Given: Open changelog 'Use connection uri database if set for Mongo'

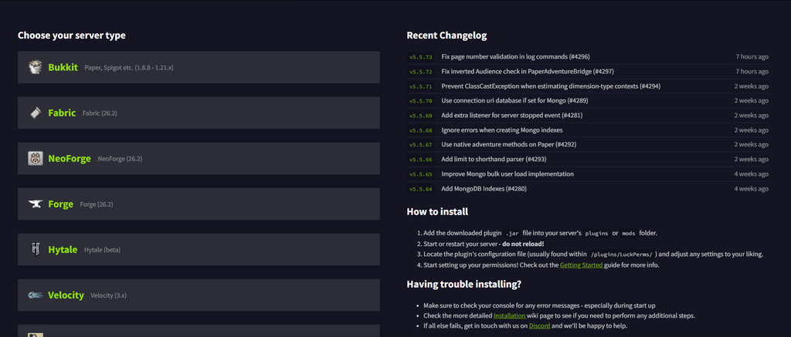Looking at the screenshot, I should tap(514, 101).
